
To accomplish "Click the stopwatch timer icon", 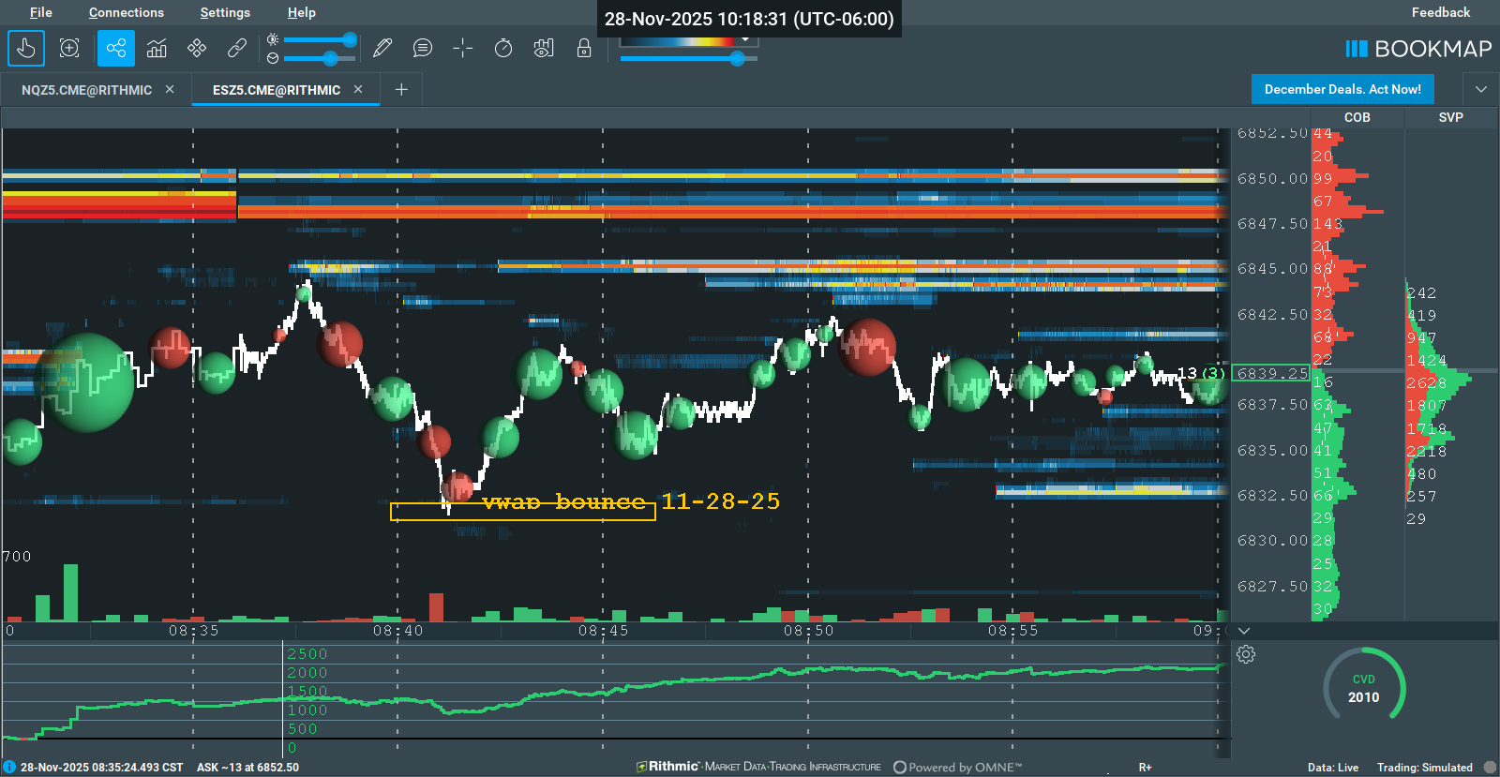I will click(503, 48).
